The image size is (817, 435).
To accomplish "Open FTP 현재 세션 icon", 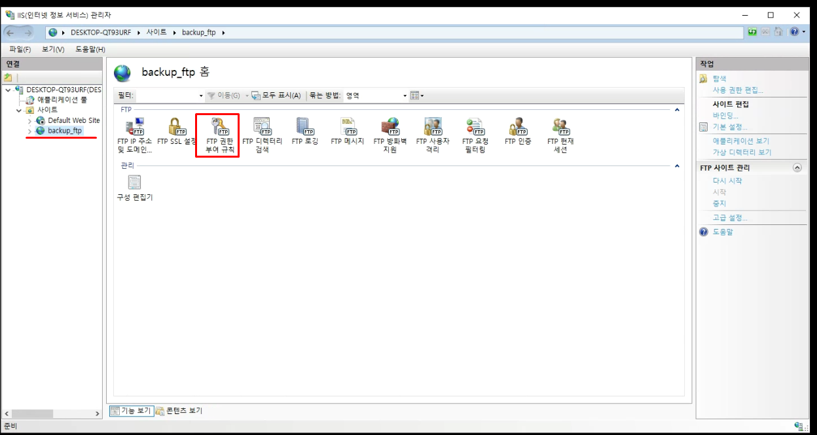I will click(560, 135).
